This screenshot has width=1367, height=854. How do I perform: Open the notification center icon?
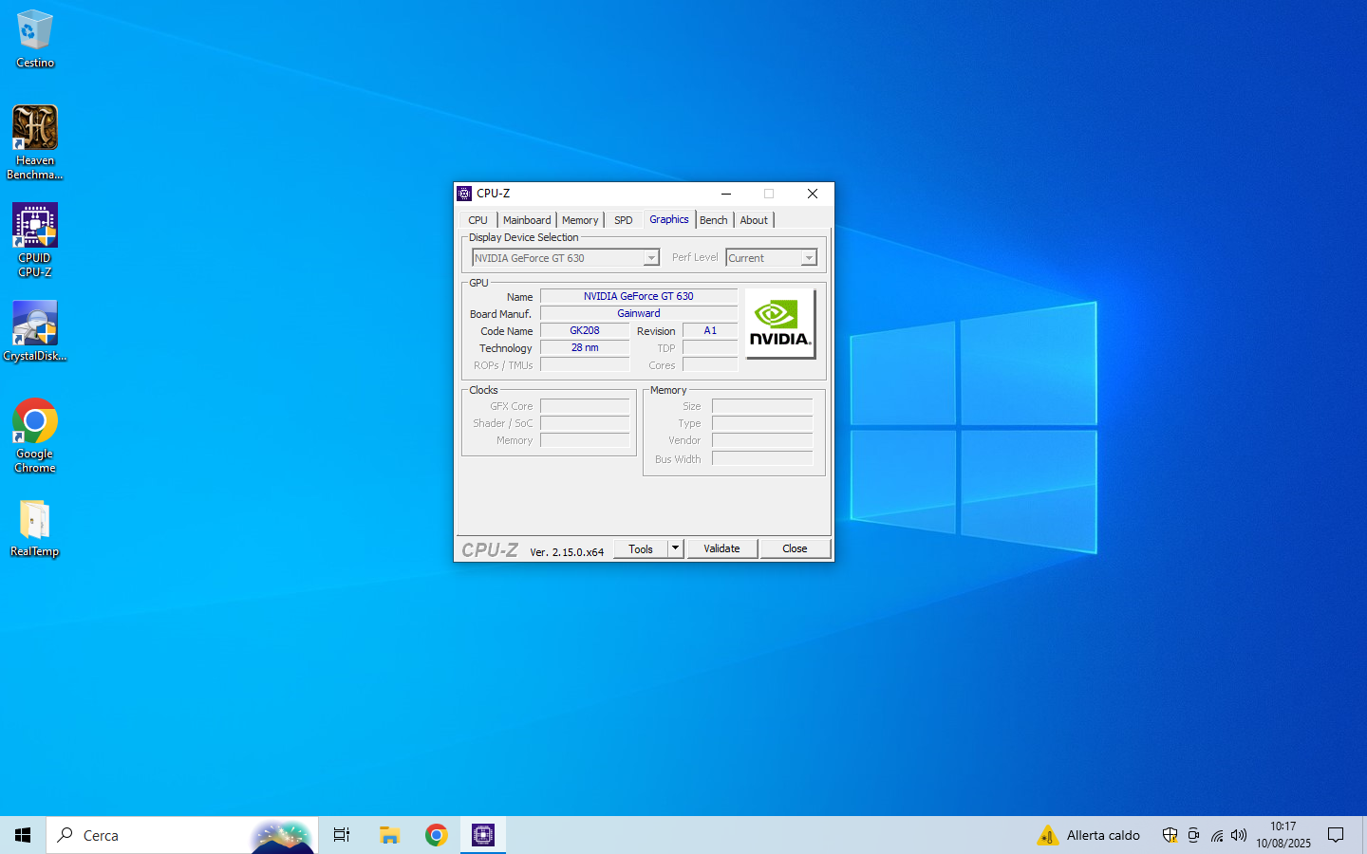[1336, 835]
